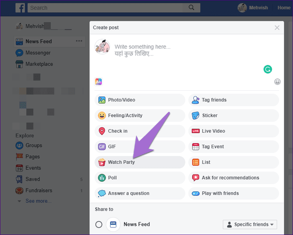Image resolution: width=293 pixels, height=235 pixels.
Task: Choose Photo/Video post option
Action: click(140, 100)
